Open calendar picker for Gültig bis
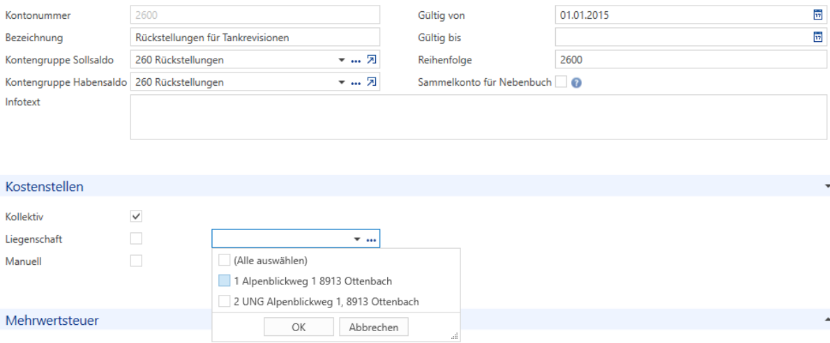 [x=818, y=37]
